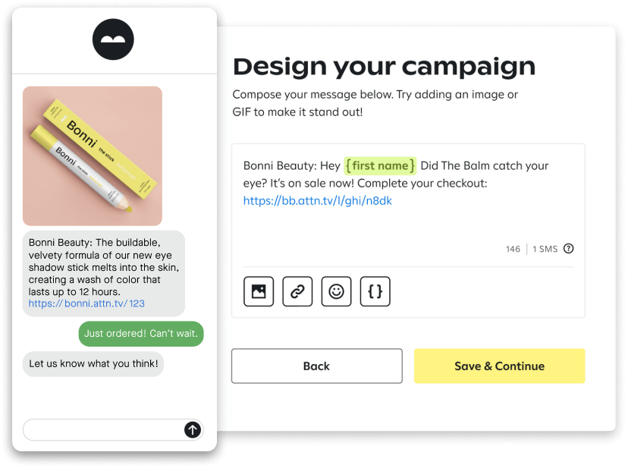Viewport: 628px width, 468px height.
Task: Click the Bonni eye shadow stick product photo
Action: coord(92,154)
